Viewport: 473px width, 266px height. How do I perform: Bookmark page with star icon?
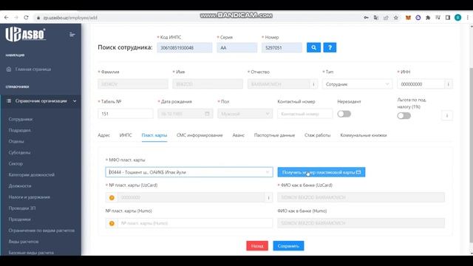tap(396, 18)
